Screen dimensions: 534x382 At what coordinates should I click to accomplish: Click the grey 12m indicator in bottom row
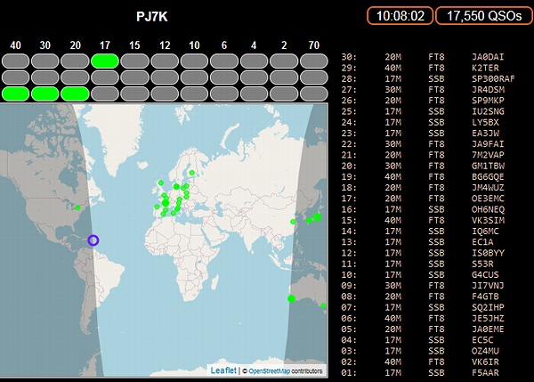coord(165,94)
